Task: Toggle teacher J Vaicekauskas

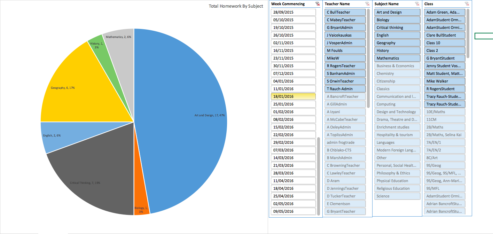Action: click(x=345, y=35)
